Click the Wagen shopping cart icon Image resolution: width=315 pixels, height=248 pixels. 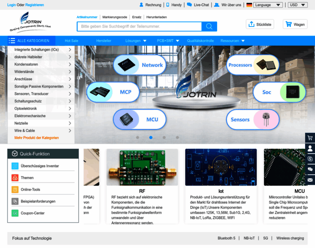[x=289, y=24]
